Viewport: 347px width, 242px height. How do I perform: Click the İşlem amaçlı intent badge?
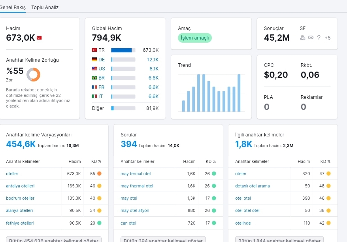pos(195,38)
